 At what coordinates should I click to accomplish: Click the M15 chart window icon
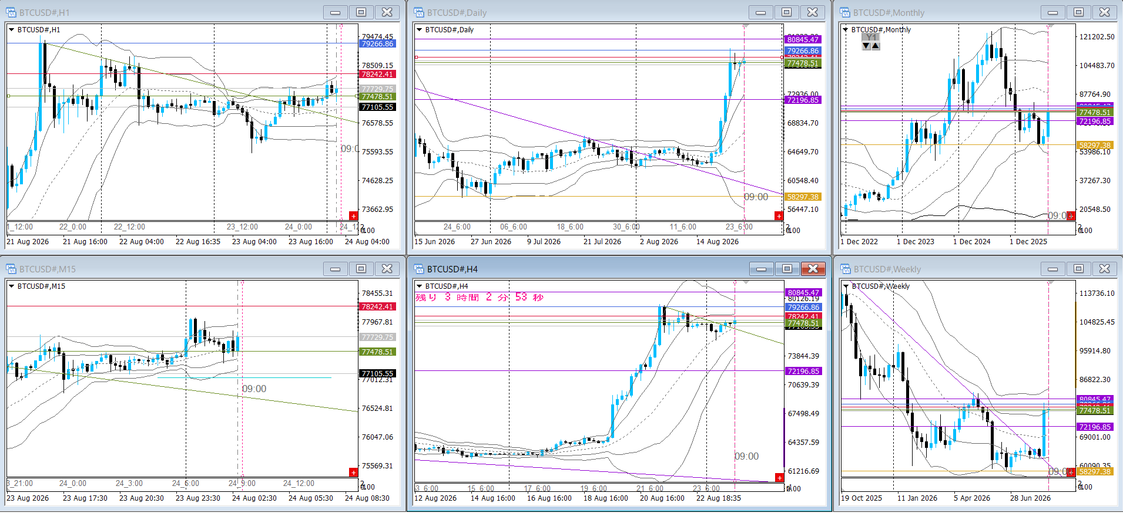[x=11, y=269]
